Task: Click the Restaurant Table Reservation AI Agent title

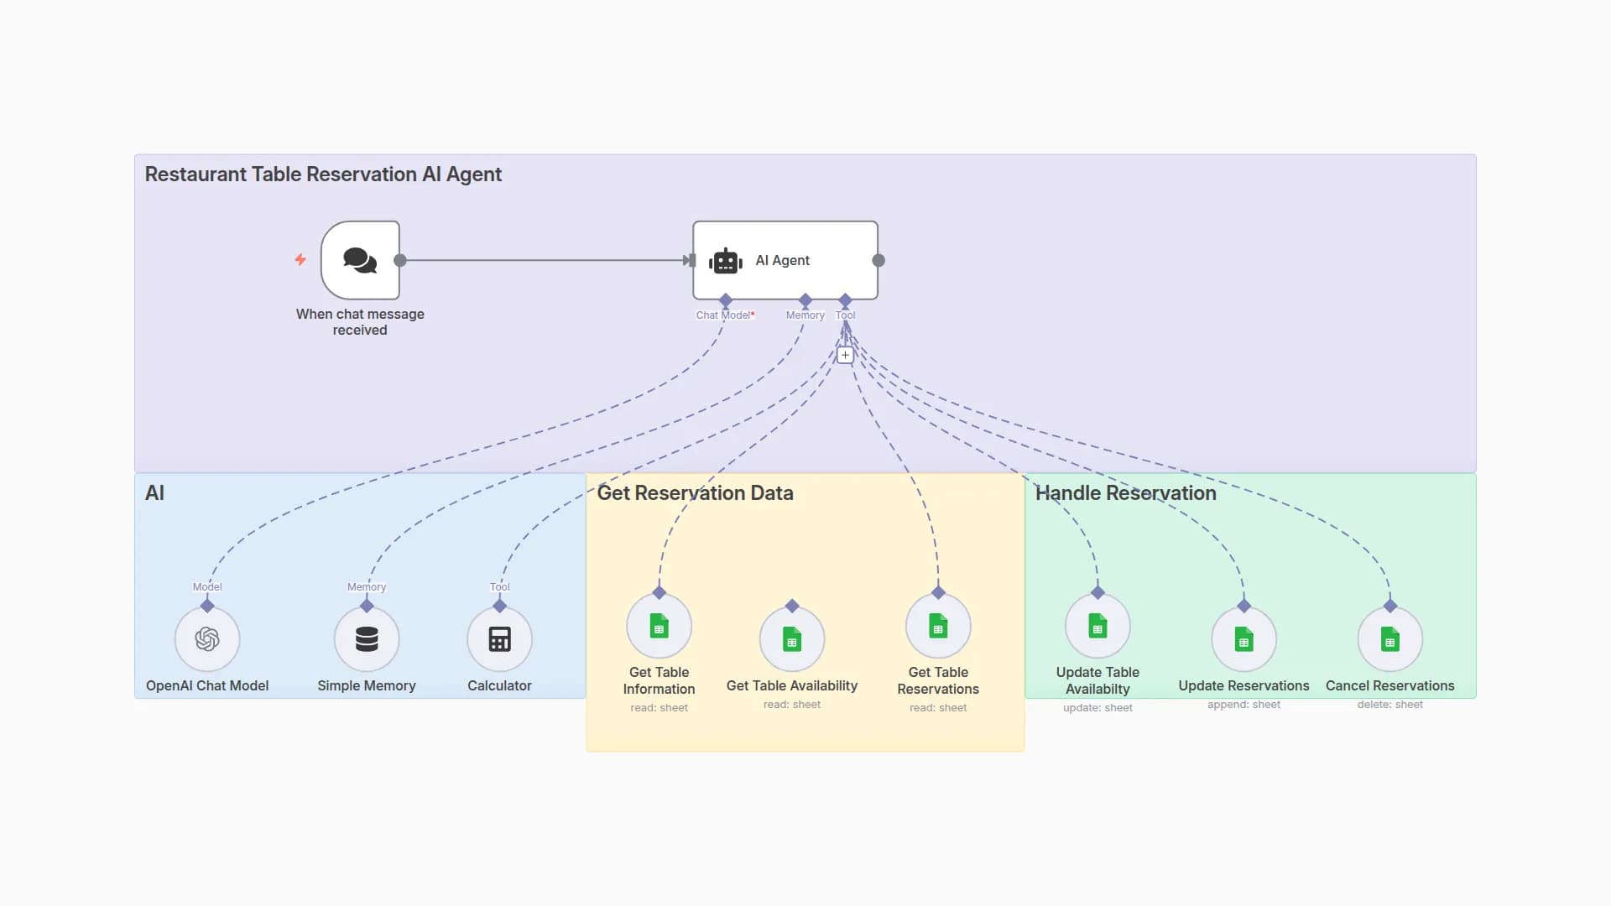Action: point(324,174)
